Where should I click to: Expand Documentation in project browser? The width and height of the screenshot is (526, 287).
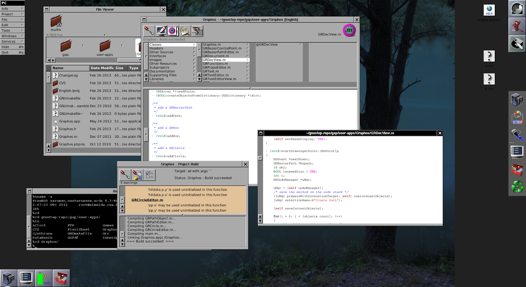(172, 72)
